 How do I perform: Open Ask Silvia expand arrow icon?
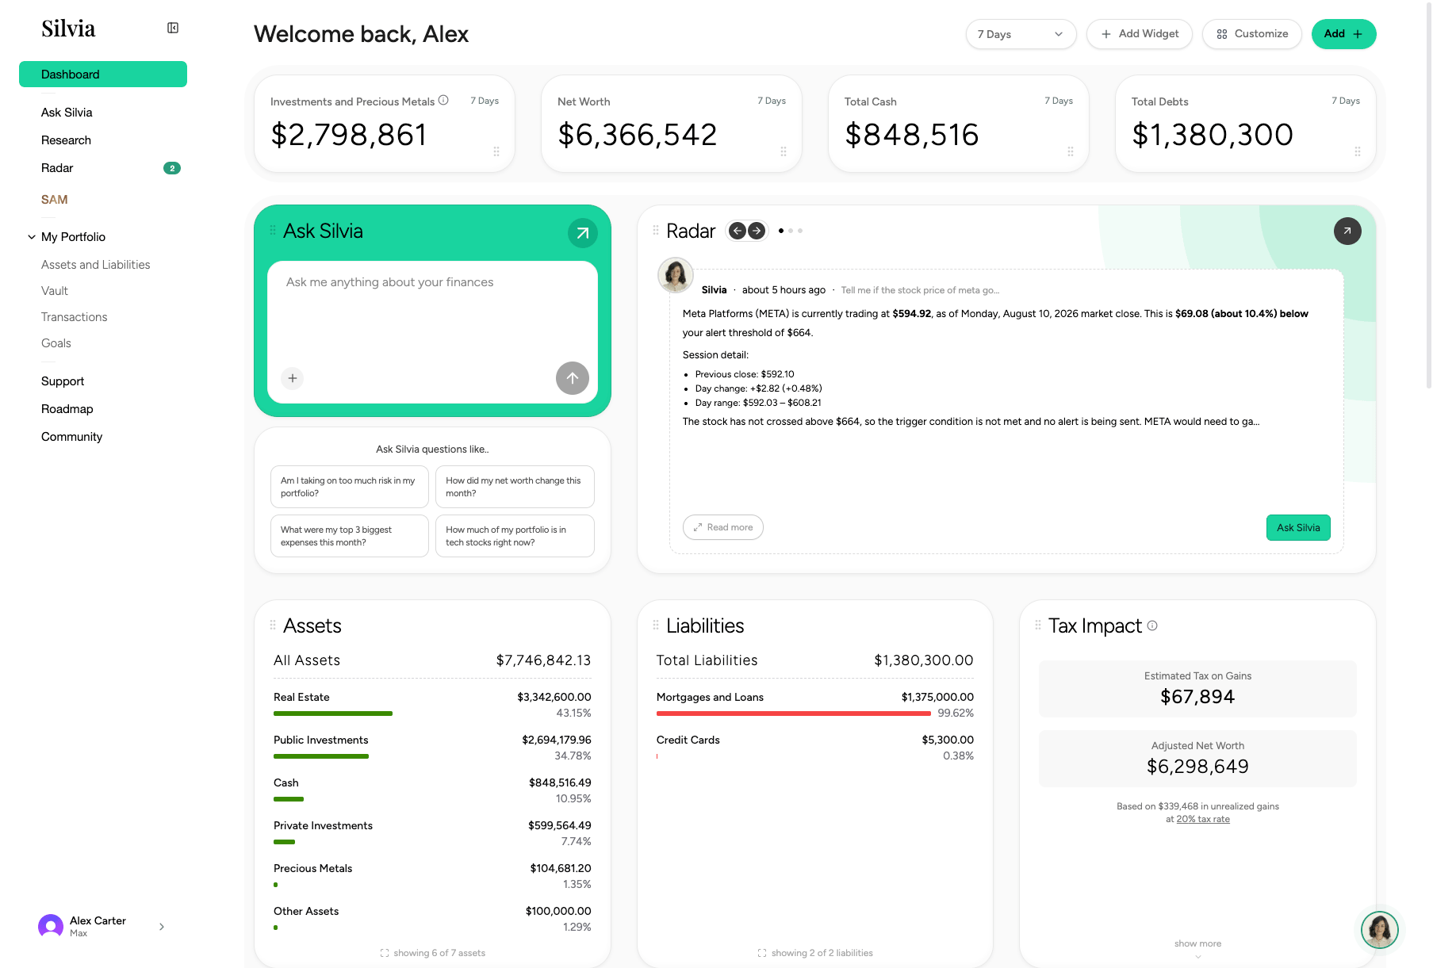(582, 233)
